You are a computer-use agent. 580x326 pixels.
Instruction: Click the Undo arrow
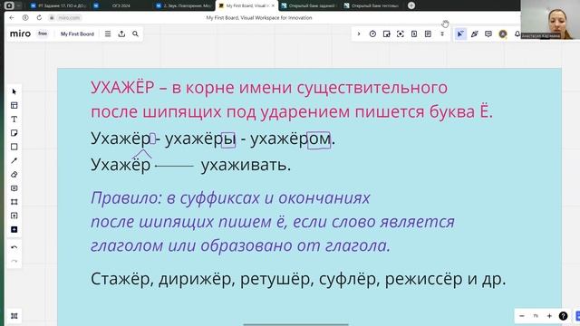(14, 247)
